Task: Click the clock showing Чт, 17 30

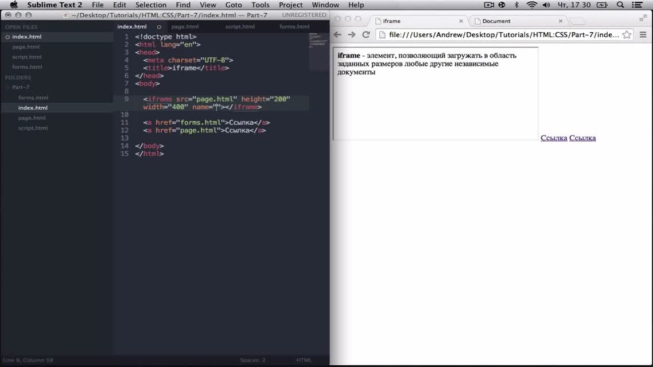Action: [574, 5]
